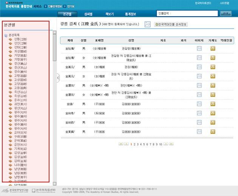Click the sidebar scrollbar thumb

click(x=55, y=47)
